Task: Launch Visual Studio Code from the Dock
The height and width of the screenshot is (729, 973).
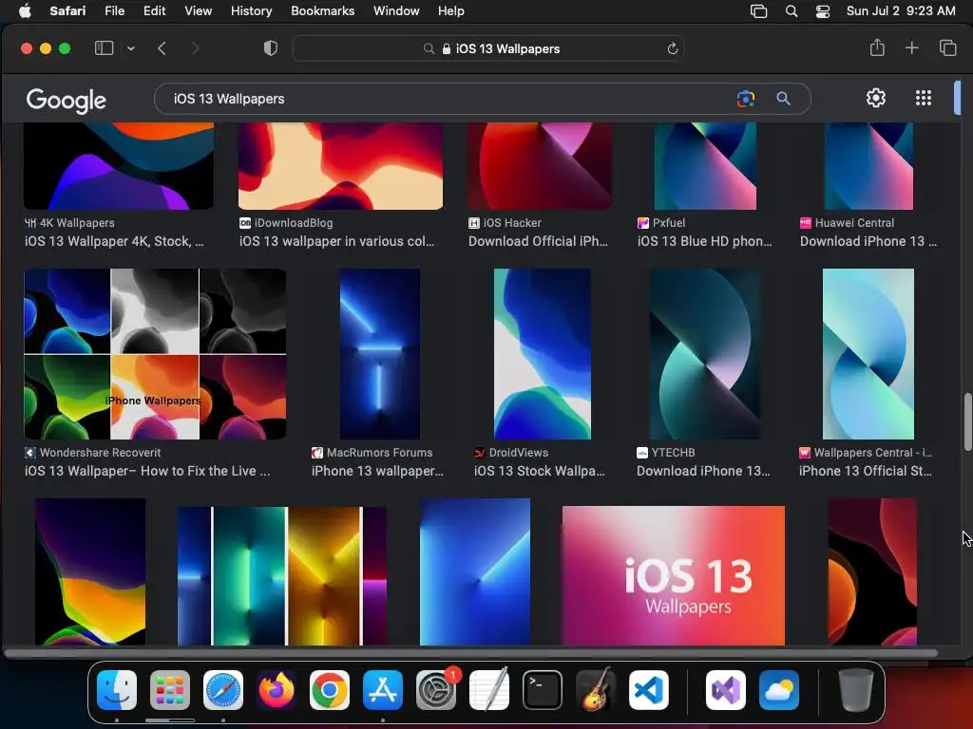Action: click(648, 690)
